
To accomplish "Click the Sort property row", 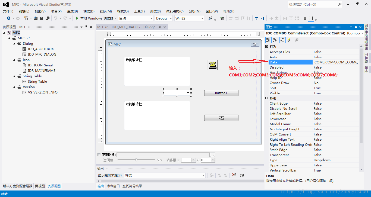I will (314, 88).
